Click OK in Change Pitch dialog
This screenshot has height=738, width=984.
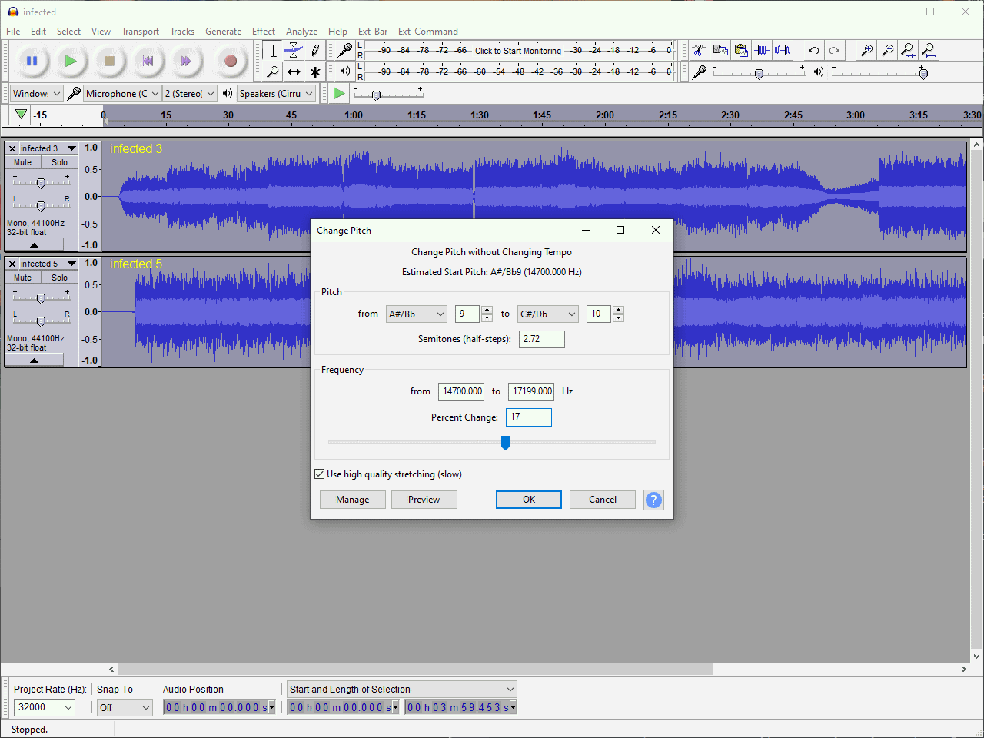coord(529,500)
